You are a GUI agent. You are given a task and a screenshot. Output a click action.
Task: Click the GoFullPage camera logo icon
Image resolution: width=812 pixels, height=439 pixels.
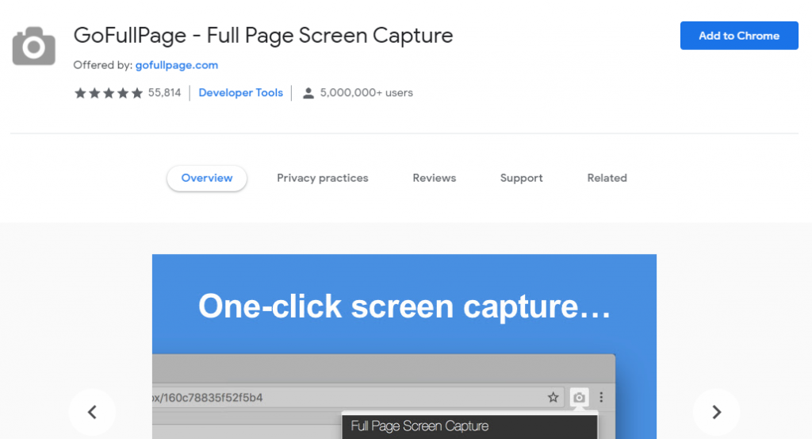click(33, 46)
